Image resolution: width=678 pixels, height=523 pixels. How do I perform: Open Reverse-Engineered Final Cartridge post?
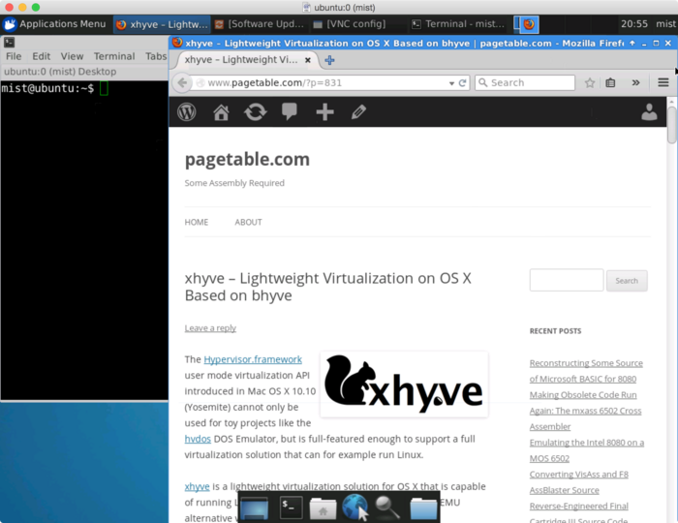[x=579, y=512]
